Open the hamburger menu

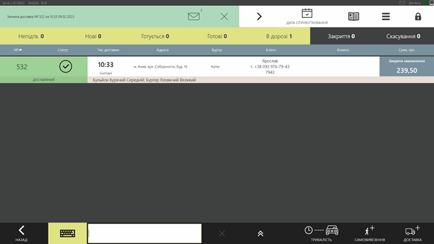385,17
